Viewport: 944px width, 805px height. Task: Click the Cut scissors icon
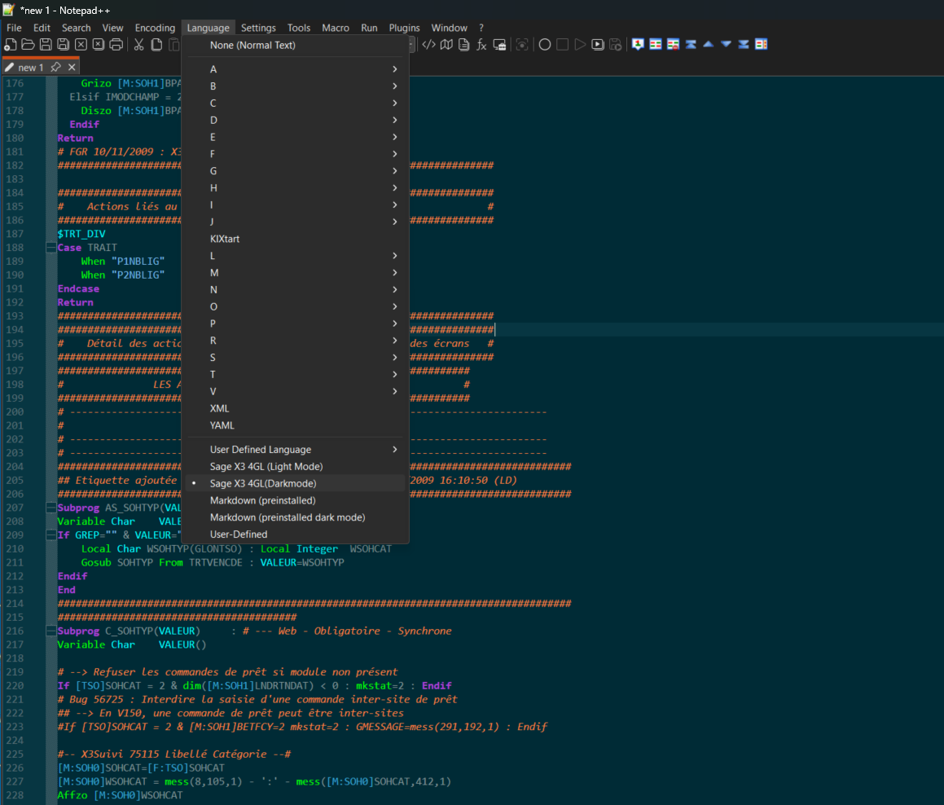tap(138, 45)
